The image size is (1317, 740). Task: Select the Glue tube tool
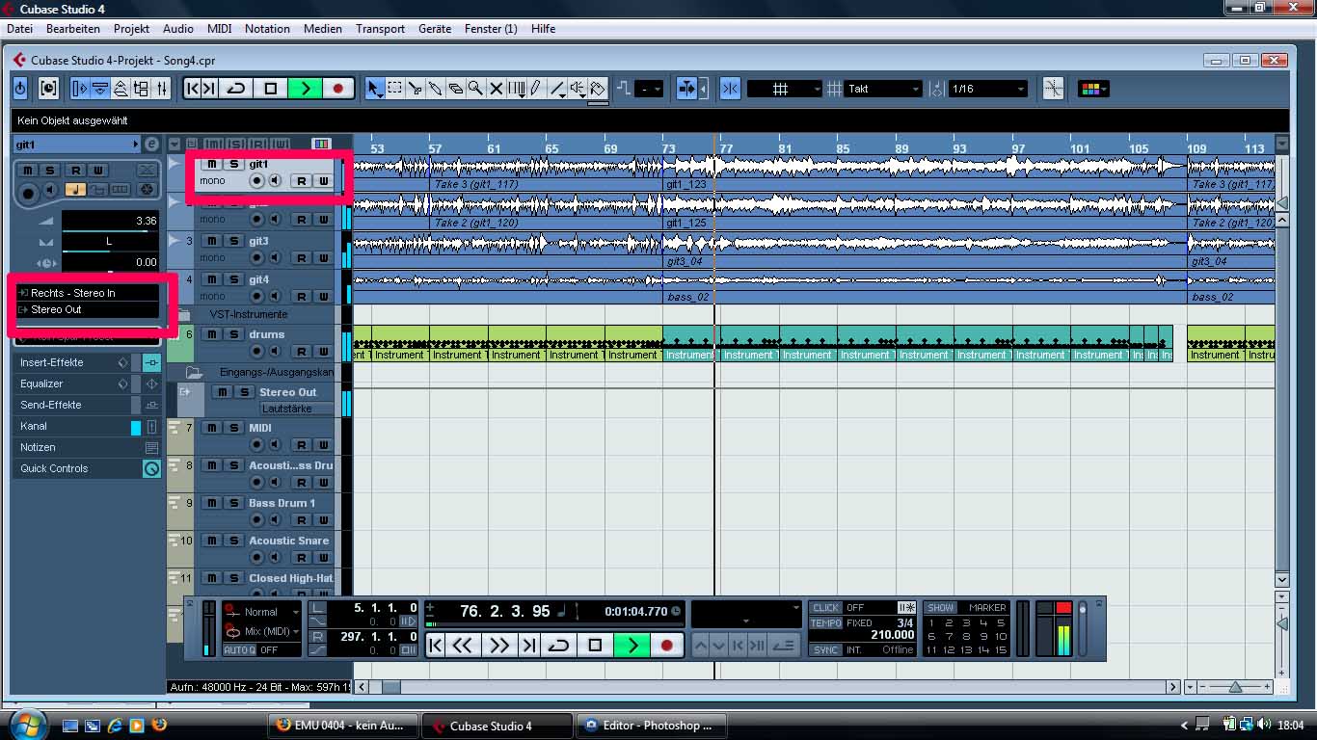tap(436, 89)
